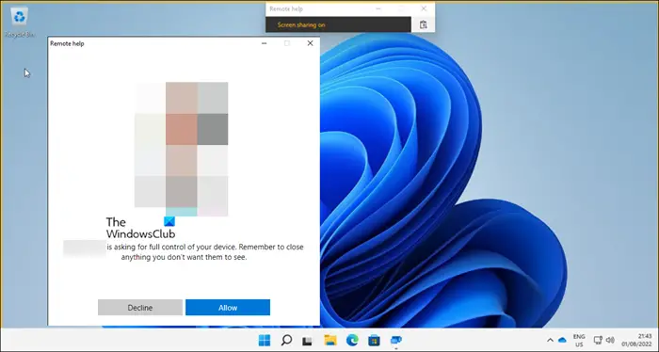Close the Remote help sharing toolbar
Viewport: 659px width, 352px height.
coord(424,8)
